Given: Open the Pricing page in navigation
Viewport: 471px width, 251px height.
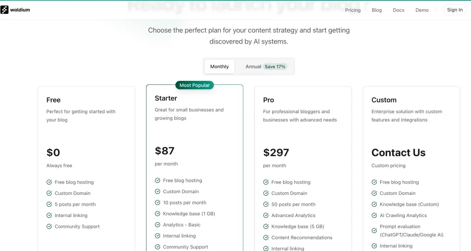Looking at the screenshot, I should (353, 10).
